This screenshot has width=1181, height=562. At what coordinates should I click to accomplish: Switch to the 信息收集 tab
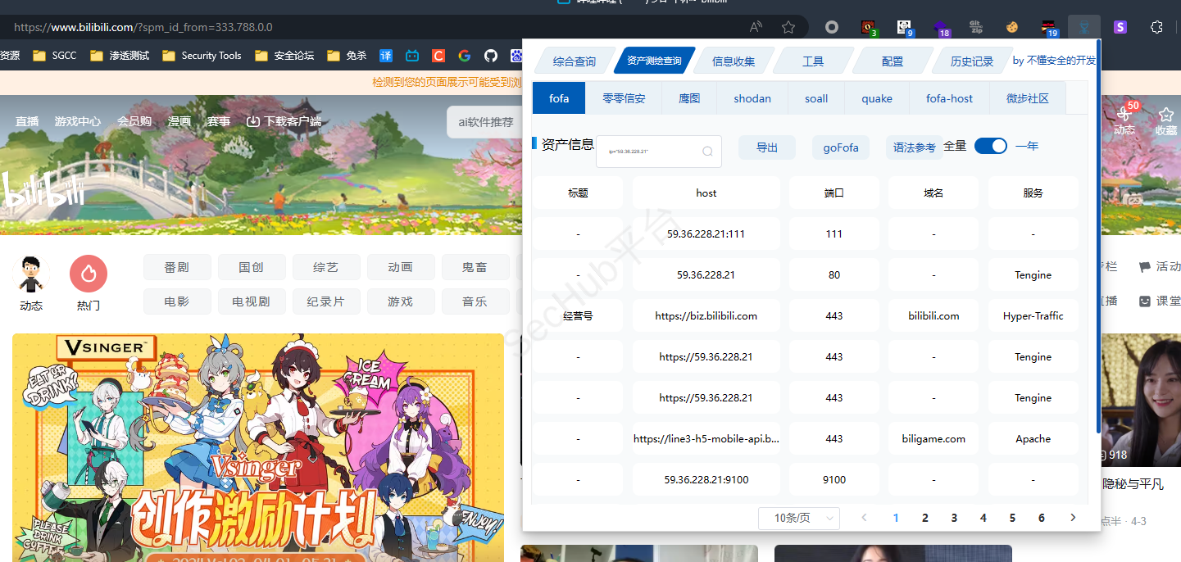(x=733, y=61)
